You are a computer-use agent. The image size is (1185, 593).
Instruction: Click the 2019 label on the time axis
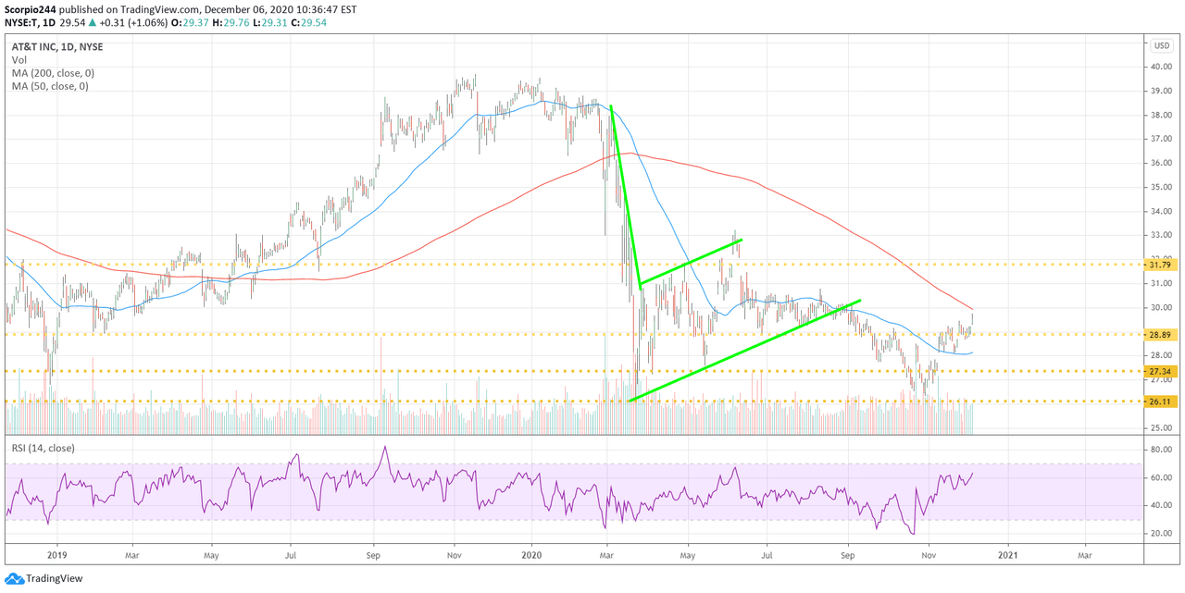click(57, 555)
